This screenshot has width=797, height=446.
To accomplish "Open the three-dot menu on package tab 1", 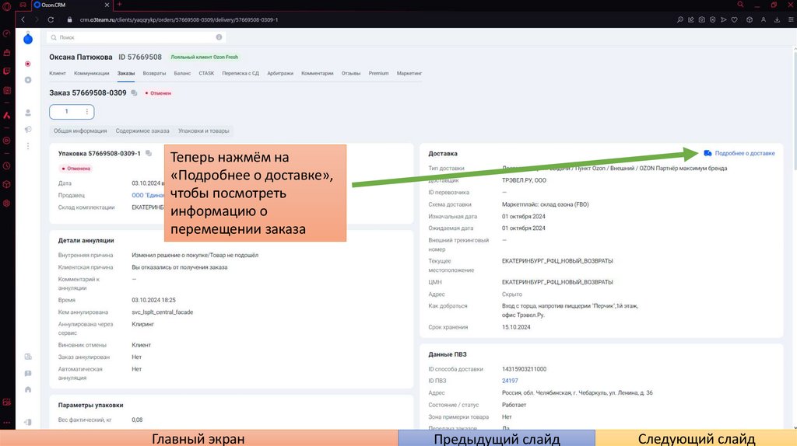I will click(x=87, y=112).
